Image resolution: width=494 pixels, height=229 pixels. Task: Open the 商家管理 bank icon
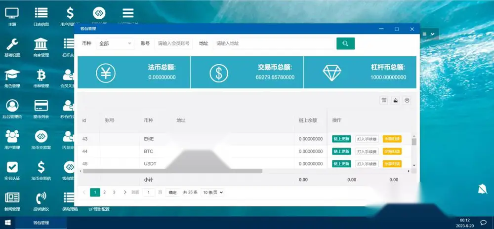pos(41,44)
